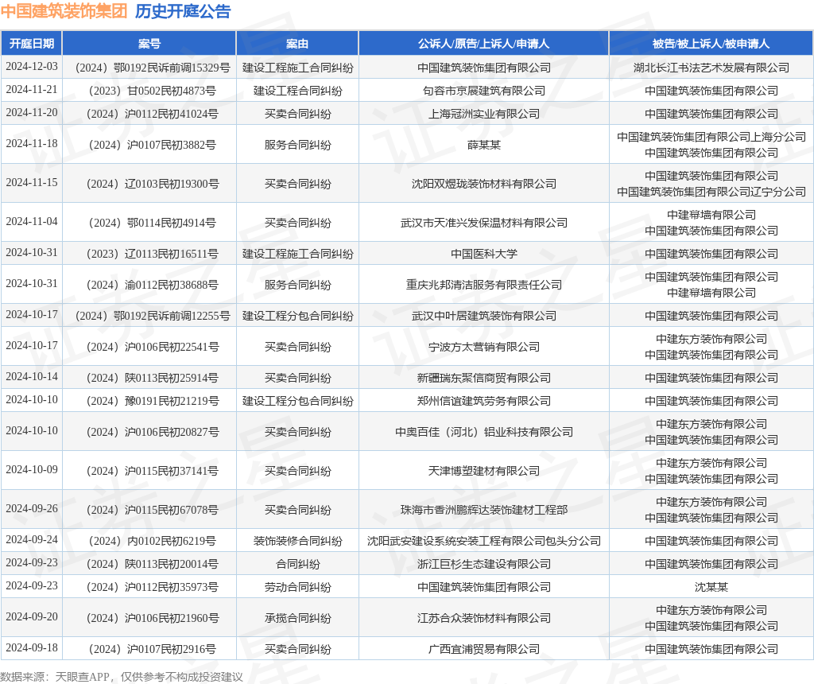Image resolution: width=814 pixels, height=684 pixels.
Task: Click the 案由 column header
Action: 297,44
